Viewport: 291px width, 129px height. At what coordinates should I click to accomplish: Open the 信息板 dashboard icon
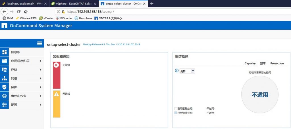click(x=4, y=52)
